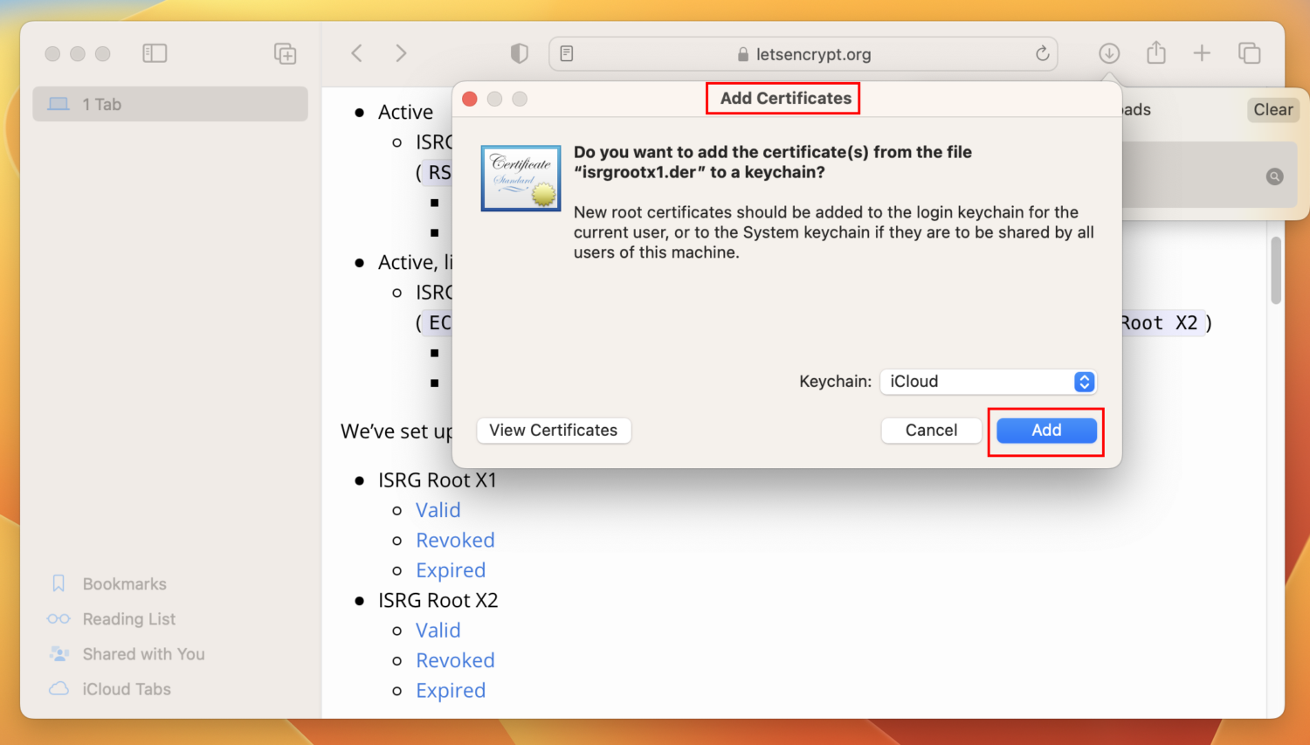Open the Expired link under ISRG Root X2
This screenshot has height=745, width=1310.
[x=451, y=691]
